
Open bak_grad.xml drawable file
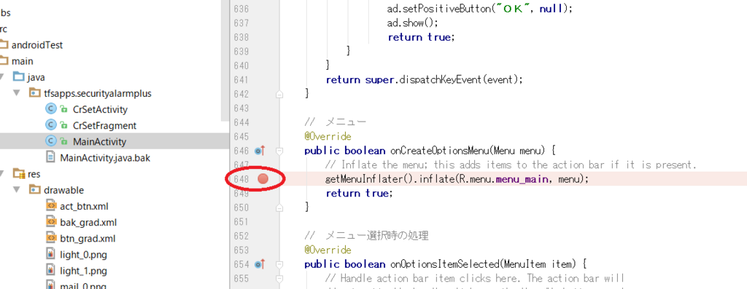88,223
